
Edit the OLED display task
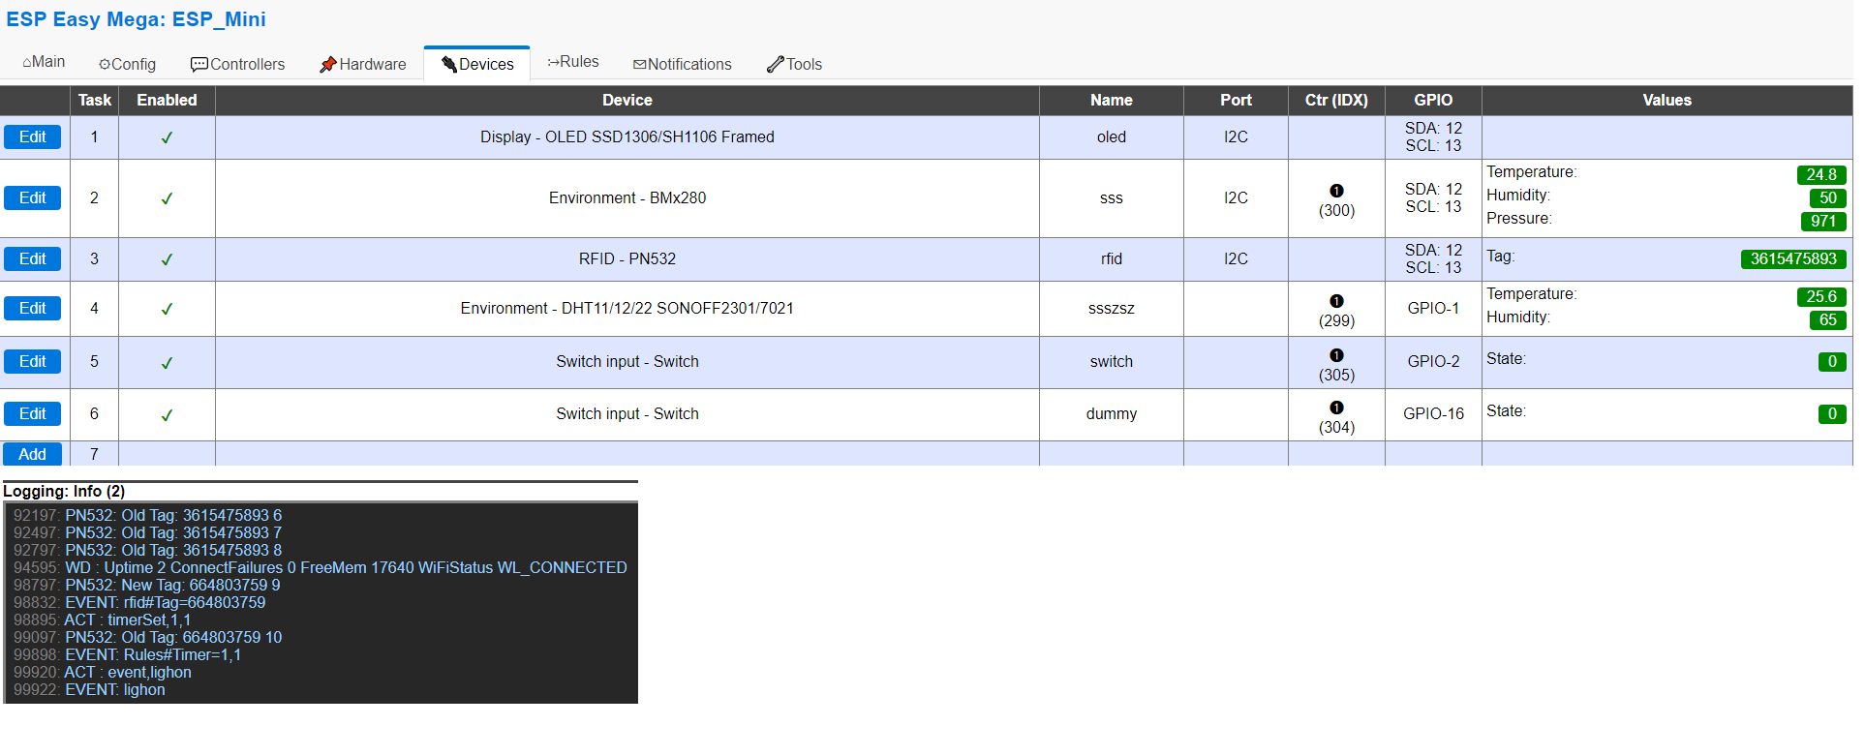[x=32, y=137]
